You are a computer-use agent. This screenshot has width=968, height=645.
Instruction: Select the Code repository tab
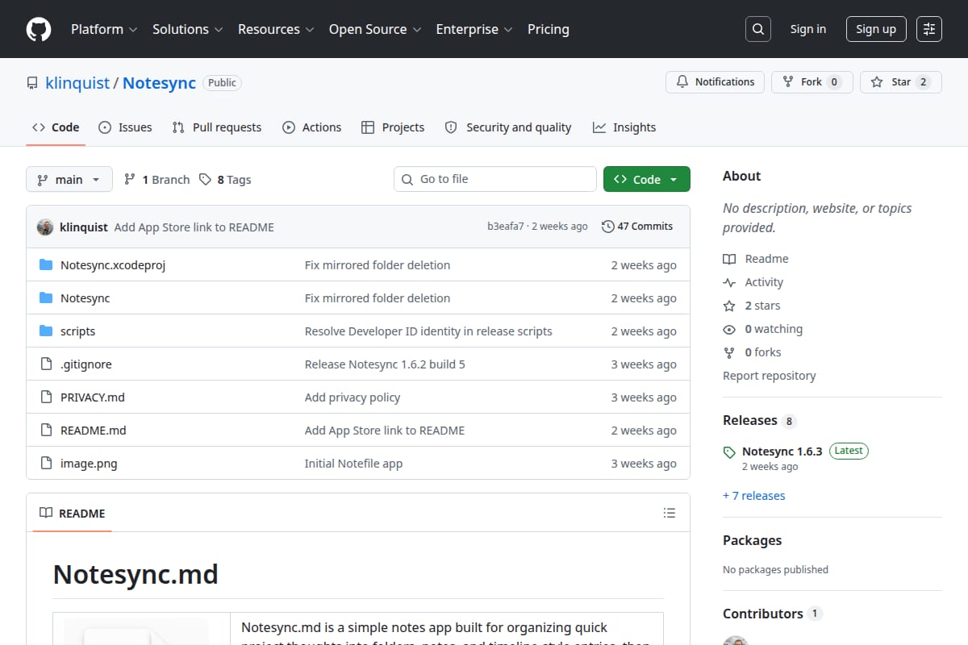click(56, 127)
